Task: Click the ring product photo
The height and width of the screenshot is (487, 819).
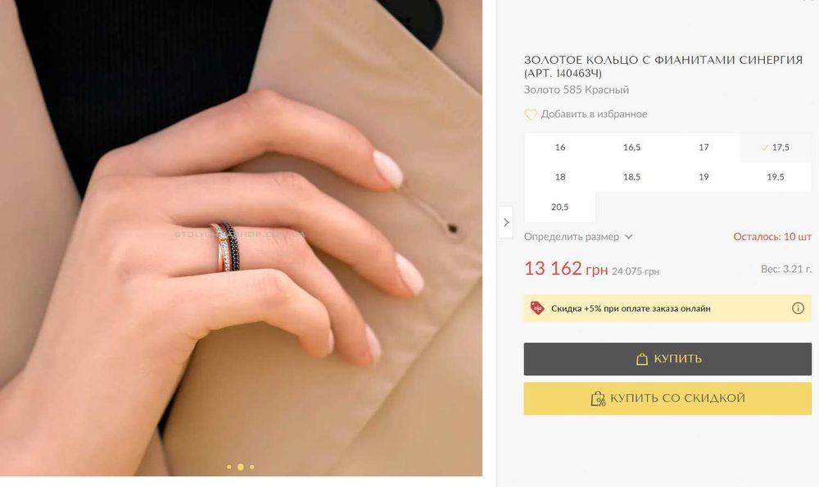Action: [241, 238]
